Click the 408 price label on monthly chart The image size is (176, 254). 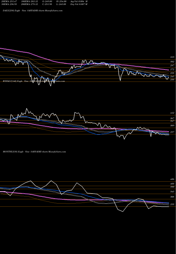(172, 184)
